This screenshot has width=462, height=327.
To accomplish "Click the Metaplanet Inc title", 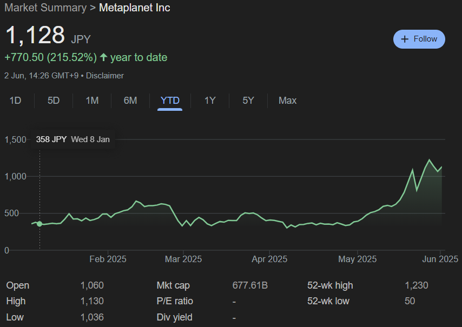I will pyautogui.click(x=134, y=8).
